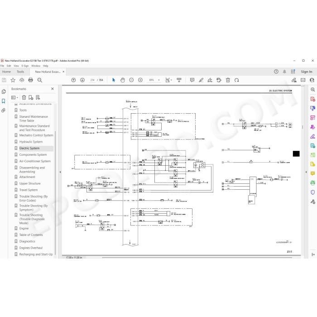The height and width of the screenshot is (317, 317).
Task: Share link to file icon
Action: pyautogui.click(x=294, y=80)
